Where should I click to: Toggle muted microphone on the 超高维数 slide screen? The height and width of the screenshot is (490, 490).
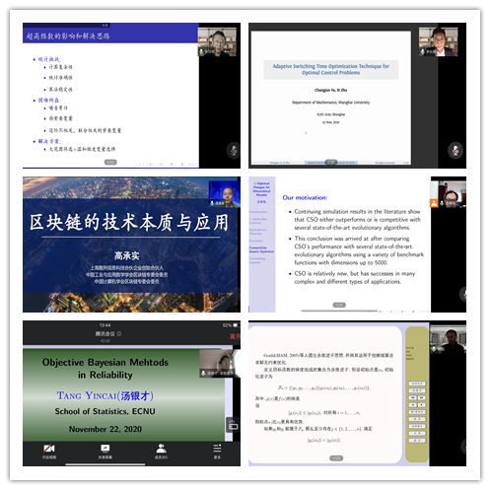pyautogui.click(x=234, y=151)
